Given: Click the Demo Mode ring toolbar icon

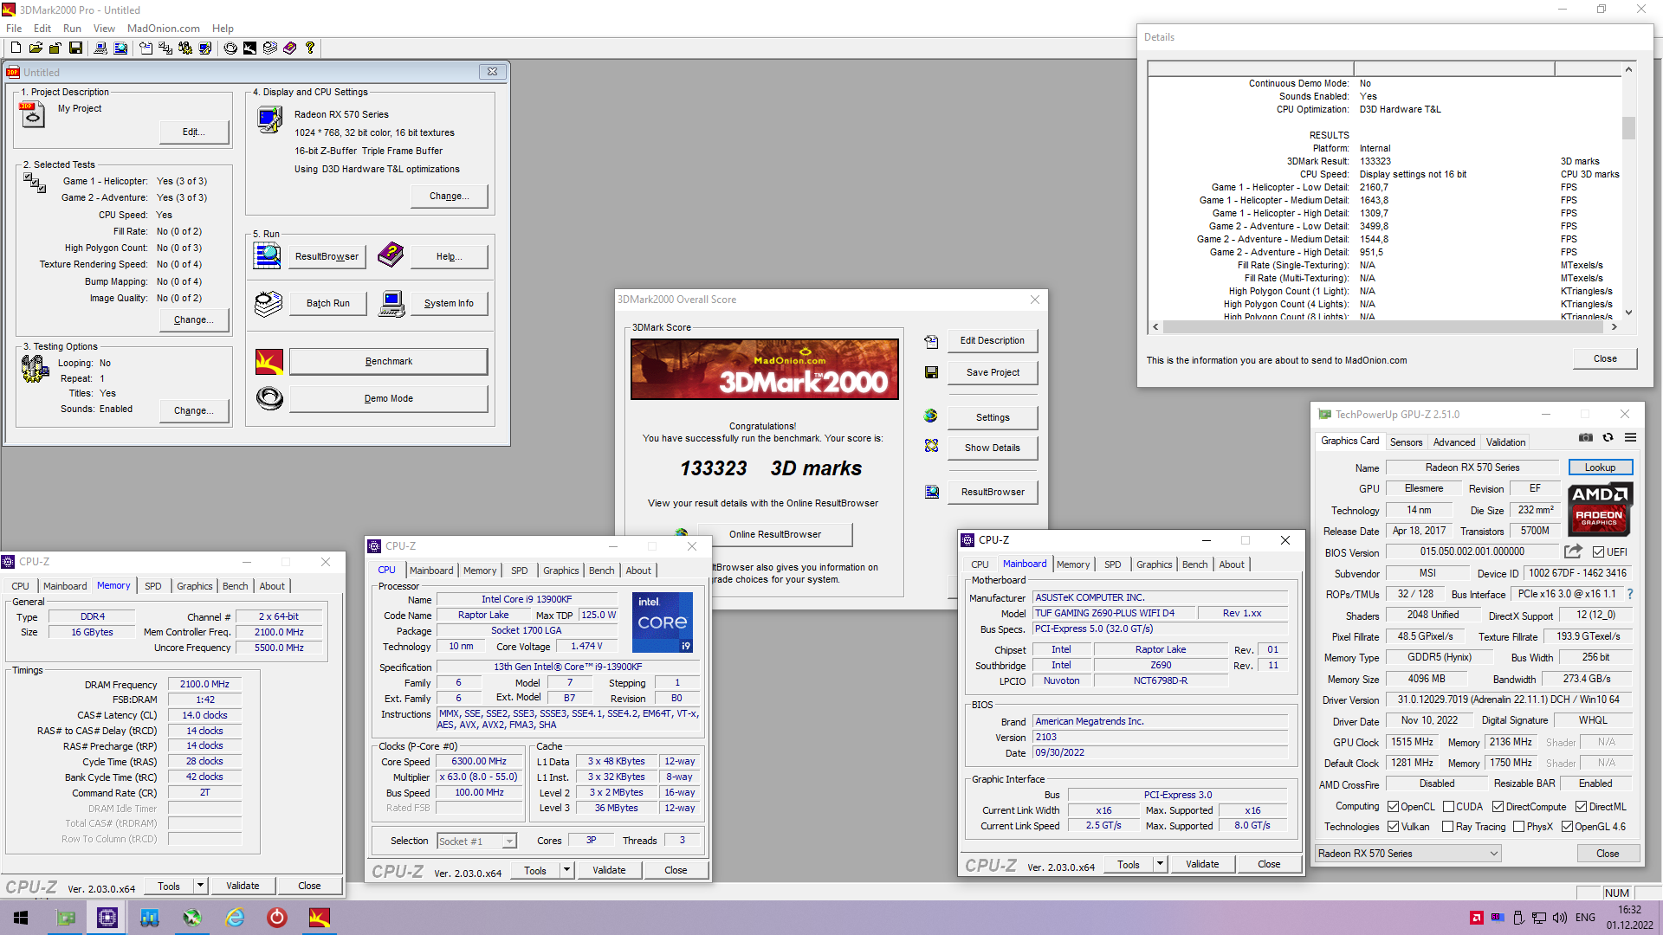Looking at the screenshot, I should point(230,48).
